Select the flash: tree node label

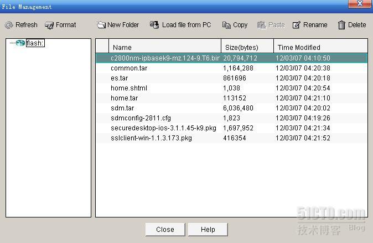[35, 43]
